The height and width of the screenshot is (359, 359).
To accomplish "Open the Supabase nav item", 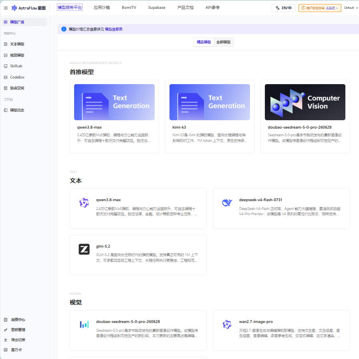I will 157,8.
